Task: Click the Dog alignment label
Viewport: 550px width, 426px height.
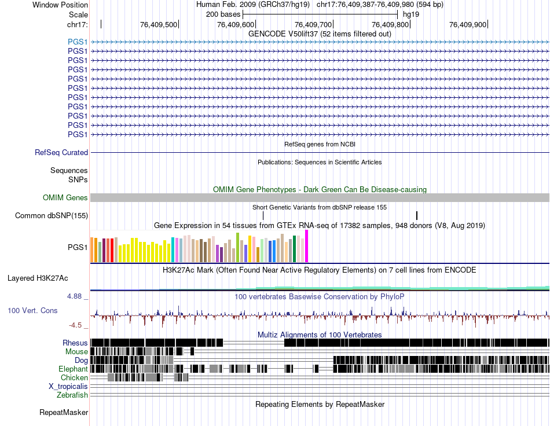Action: (x=81, y=361)
